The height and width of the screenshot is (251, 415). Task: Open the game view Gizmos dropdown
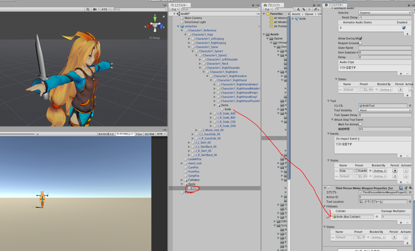[x=161, y=134]
